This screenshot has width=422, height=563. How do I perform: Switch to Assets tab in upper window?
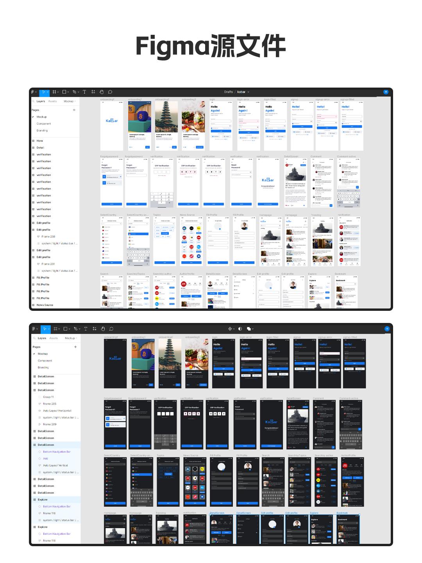coord(52,101)
